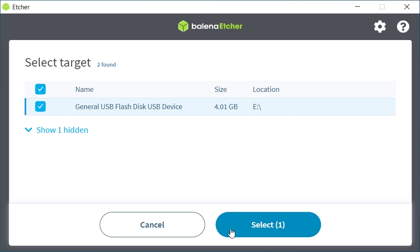
Task: Click the Etcher app icon in the title bar
Action: (x=6, y=7)
